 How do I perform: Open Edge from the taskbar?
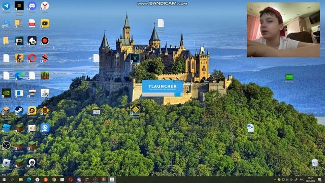(29, 179)
